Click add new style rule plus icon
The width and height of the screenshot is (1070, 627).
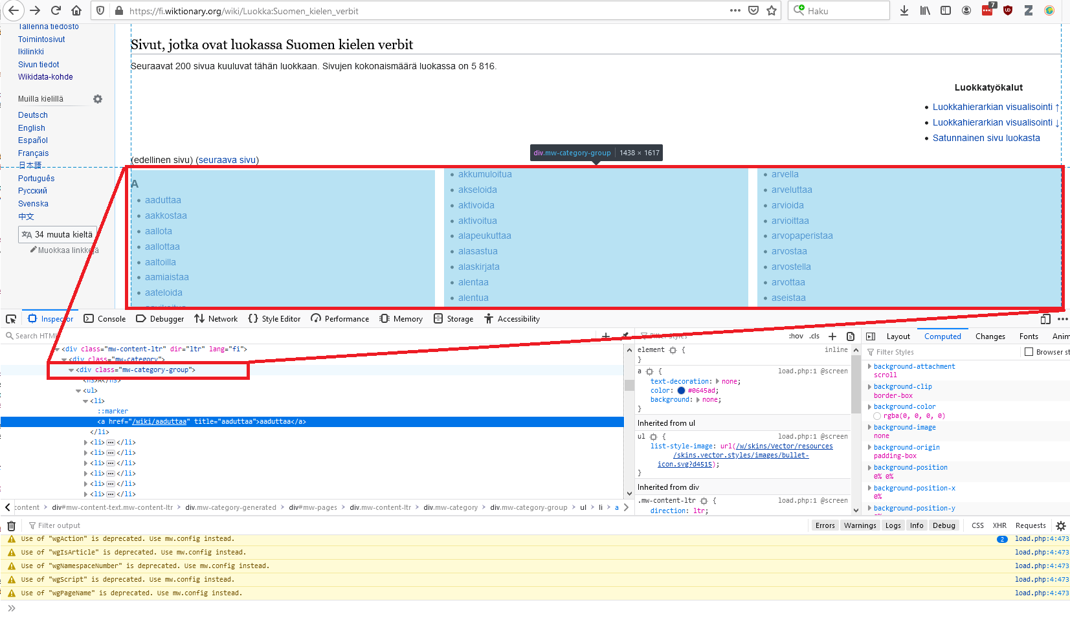pyautogui.click(x=832, y=336)
